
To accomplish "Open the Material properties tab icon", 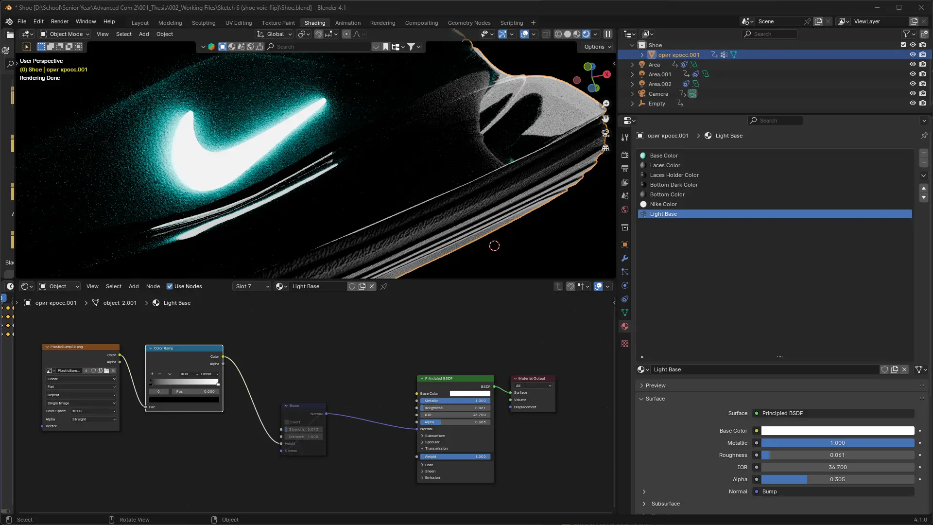I will [x=625, y=327].
